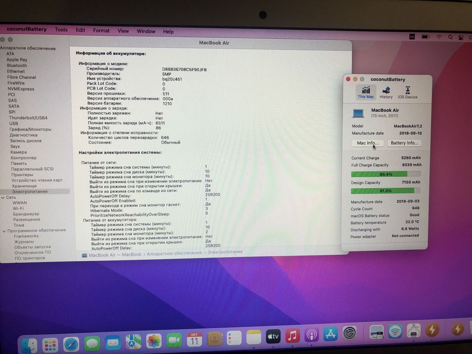
Task: Click the battery status icon in menu bar
Action: pos(425,37)
